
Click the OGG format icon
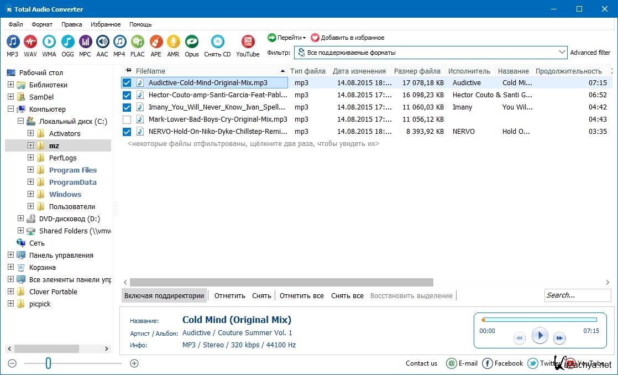click(67, 42)
